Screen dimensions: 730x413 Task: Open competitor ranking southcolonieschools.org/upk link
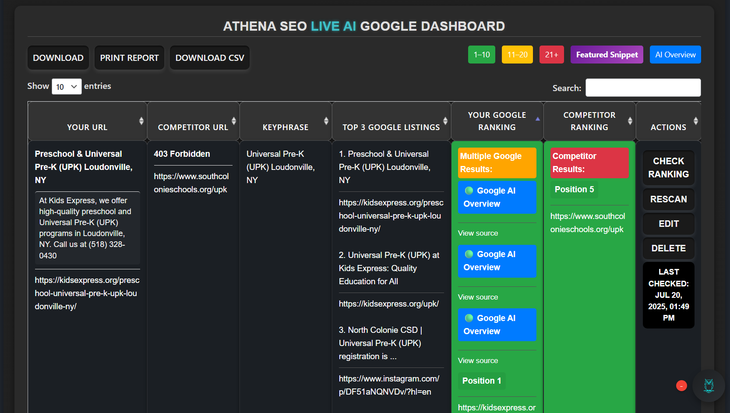coord(588,223)
